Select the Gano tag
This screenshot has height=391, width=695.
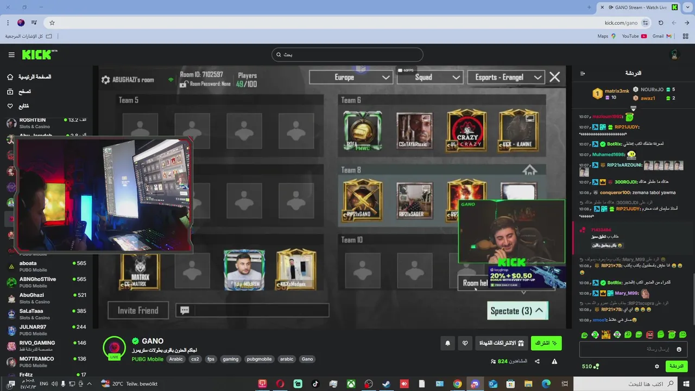307,359
